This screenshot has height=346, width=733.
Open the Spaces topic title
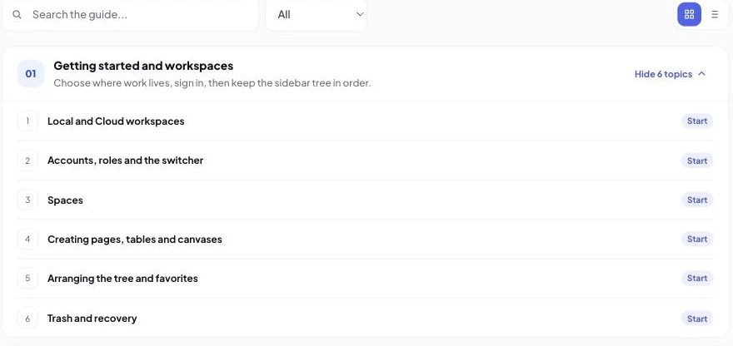coord(65,200)
